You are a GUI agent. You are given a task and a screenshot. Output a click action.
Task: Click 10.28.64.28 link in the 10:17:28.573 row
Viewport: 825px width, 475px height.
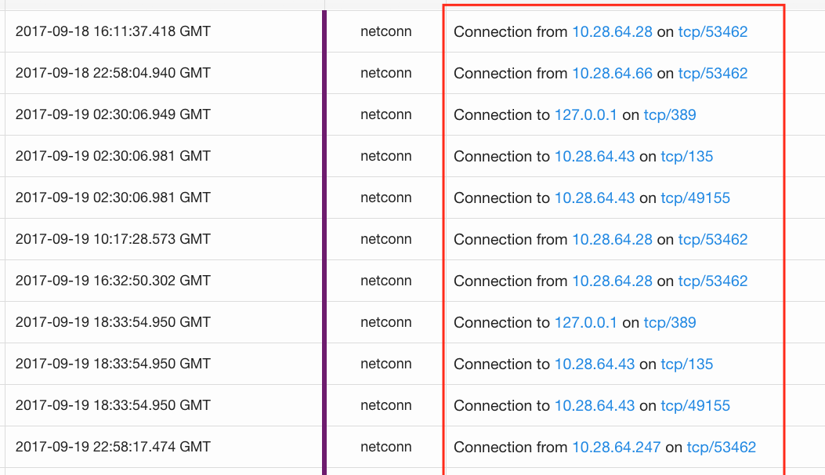click(612, 240)
